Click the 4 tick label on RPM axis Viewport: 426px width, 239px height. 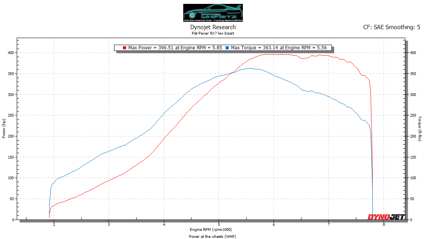[x=164, y=225]
